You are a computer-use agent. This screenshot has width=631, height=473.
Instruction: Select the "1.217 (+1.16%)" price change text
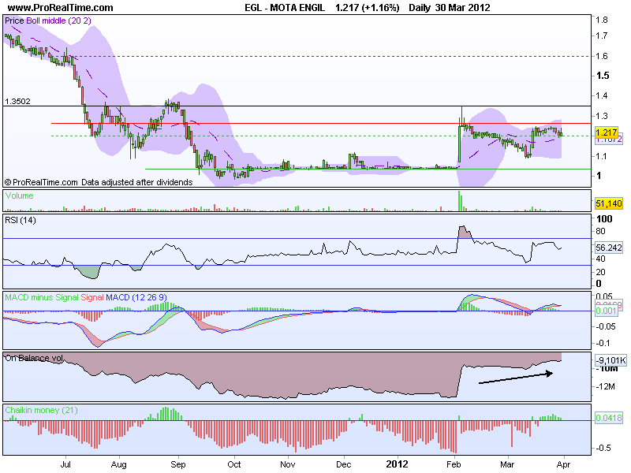368,8
